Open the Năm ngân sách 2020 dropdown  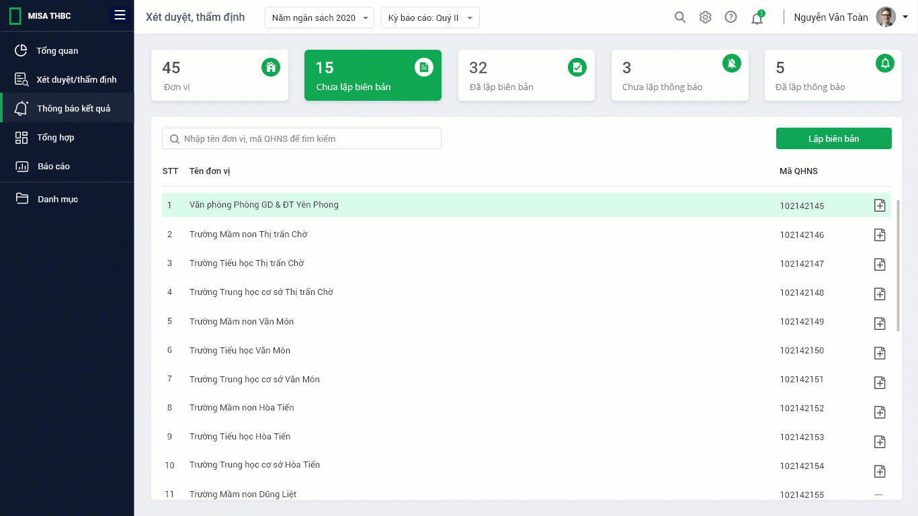click(x=320, y=17)
